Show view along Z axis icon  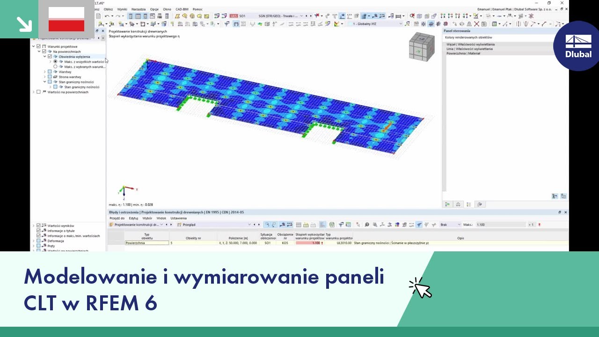(x=458, y=16)
